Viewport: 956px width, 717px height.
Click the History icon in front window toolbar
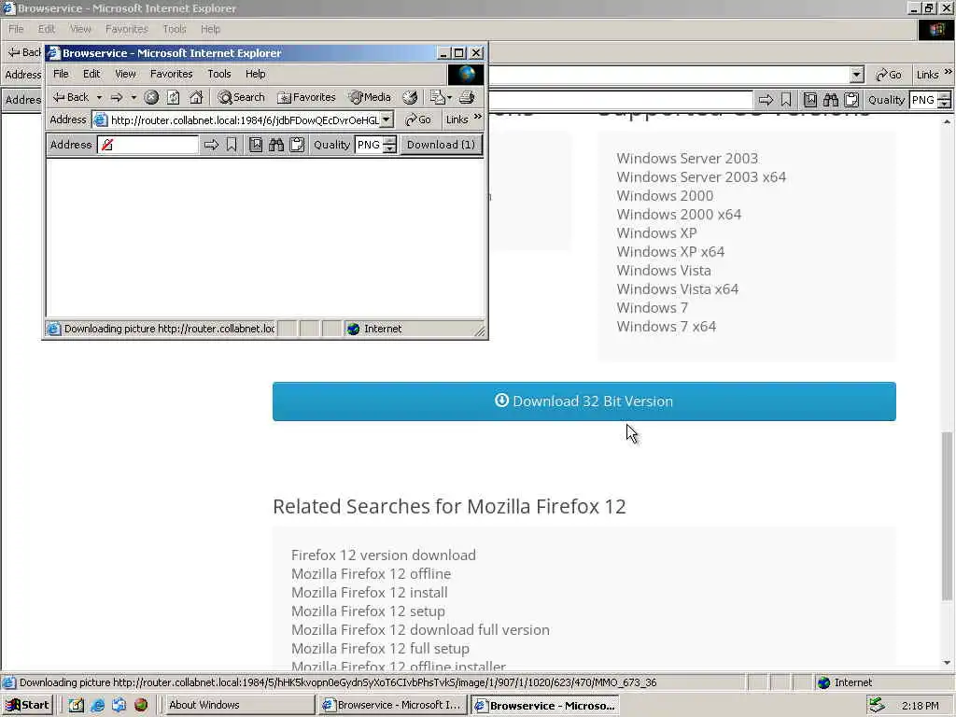click(410, 97)
